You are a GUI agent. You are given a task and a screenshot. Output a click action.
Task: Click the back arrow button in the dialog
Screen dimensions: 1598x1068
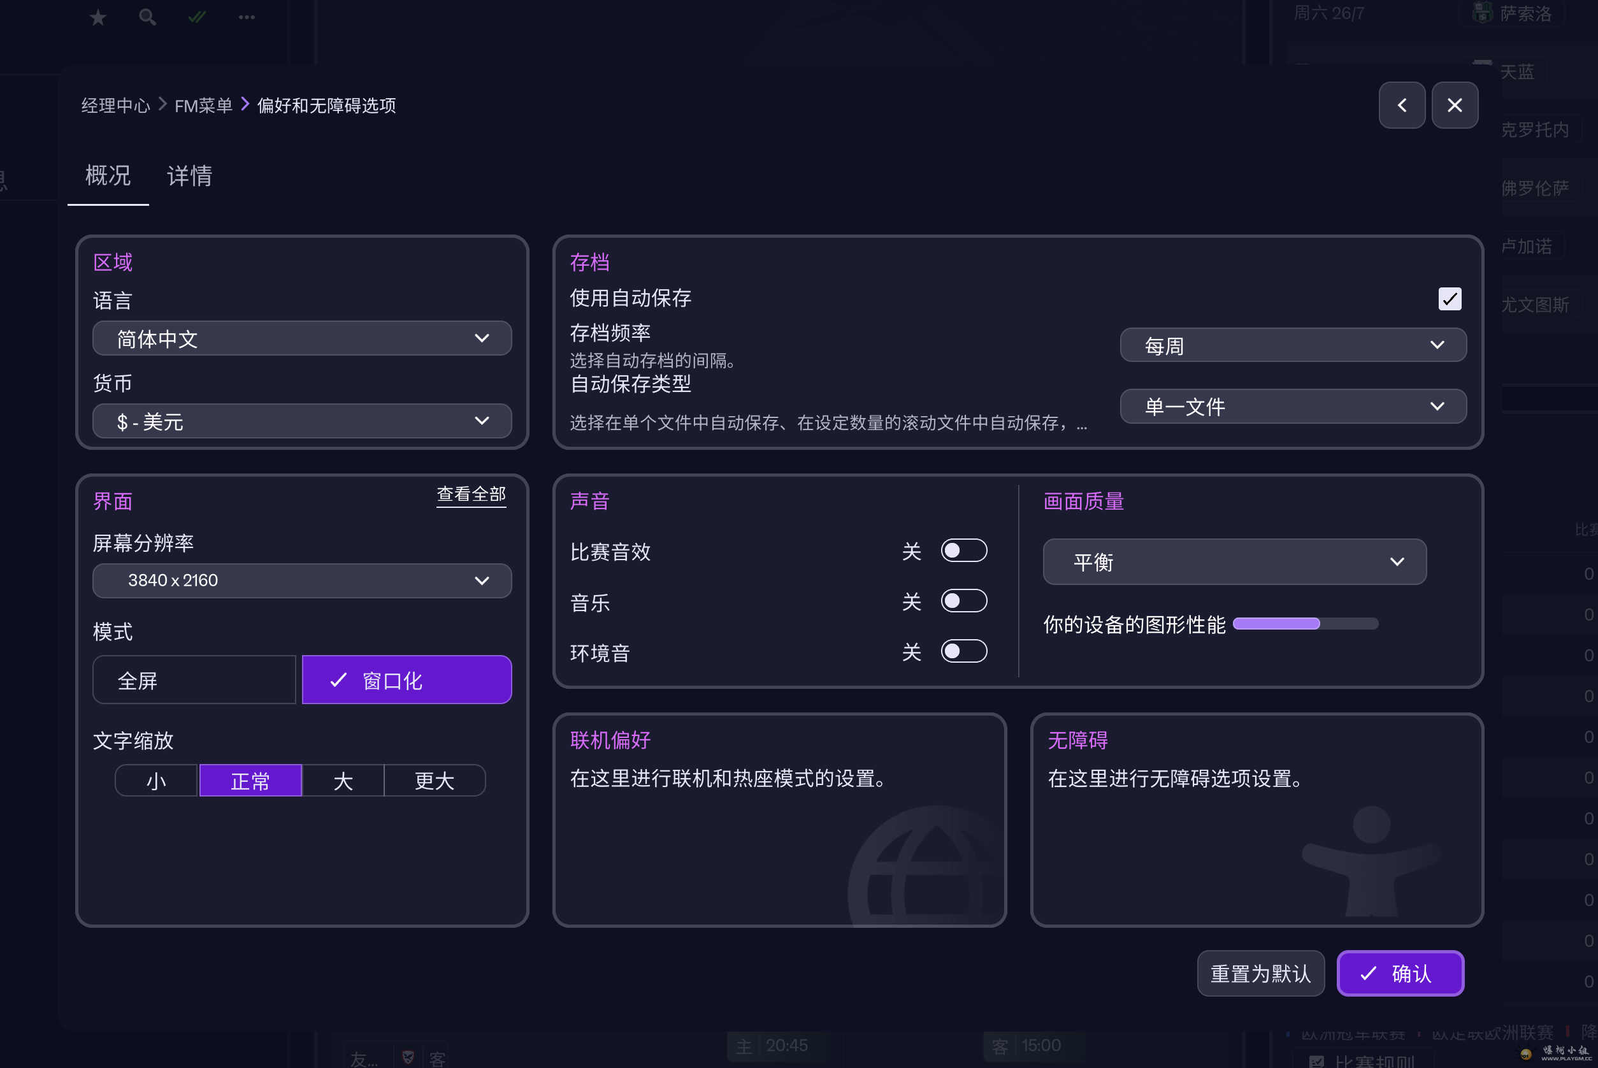point(1402,105)
